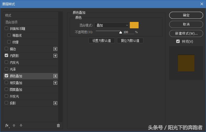
Task: Click the 确定 button
Action: 186,15
